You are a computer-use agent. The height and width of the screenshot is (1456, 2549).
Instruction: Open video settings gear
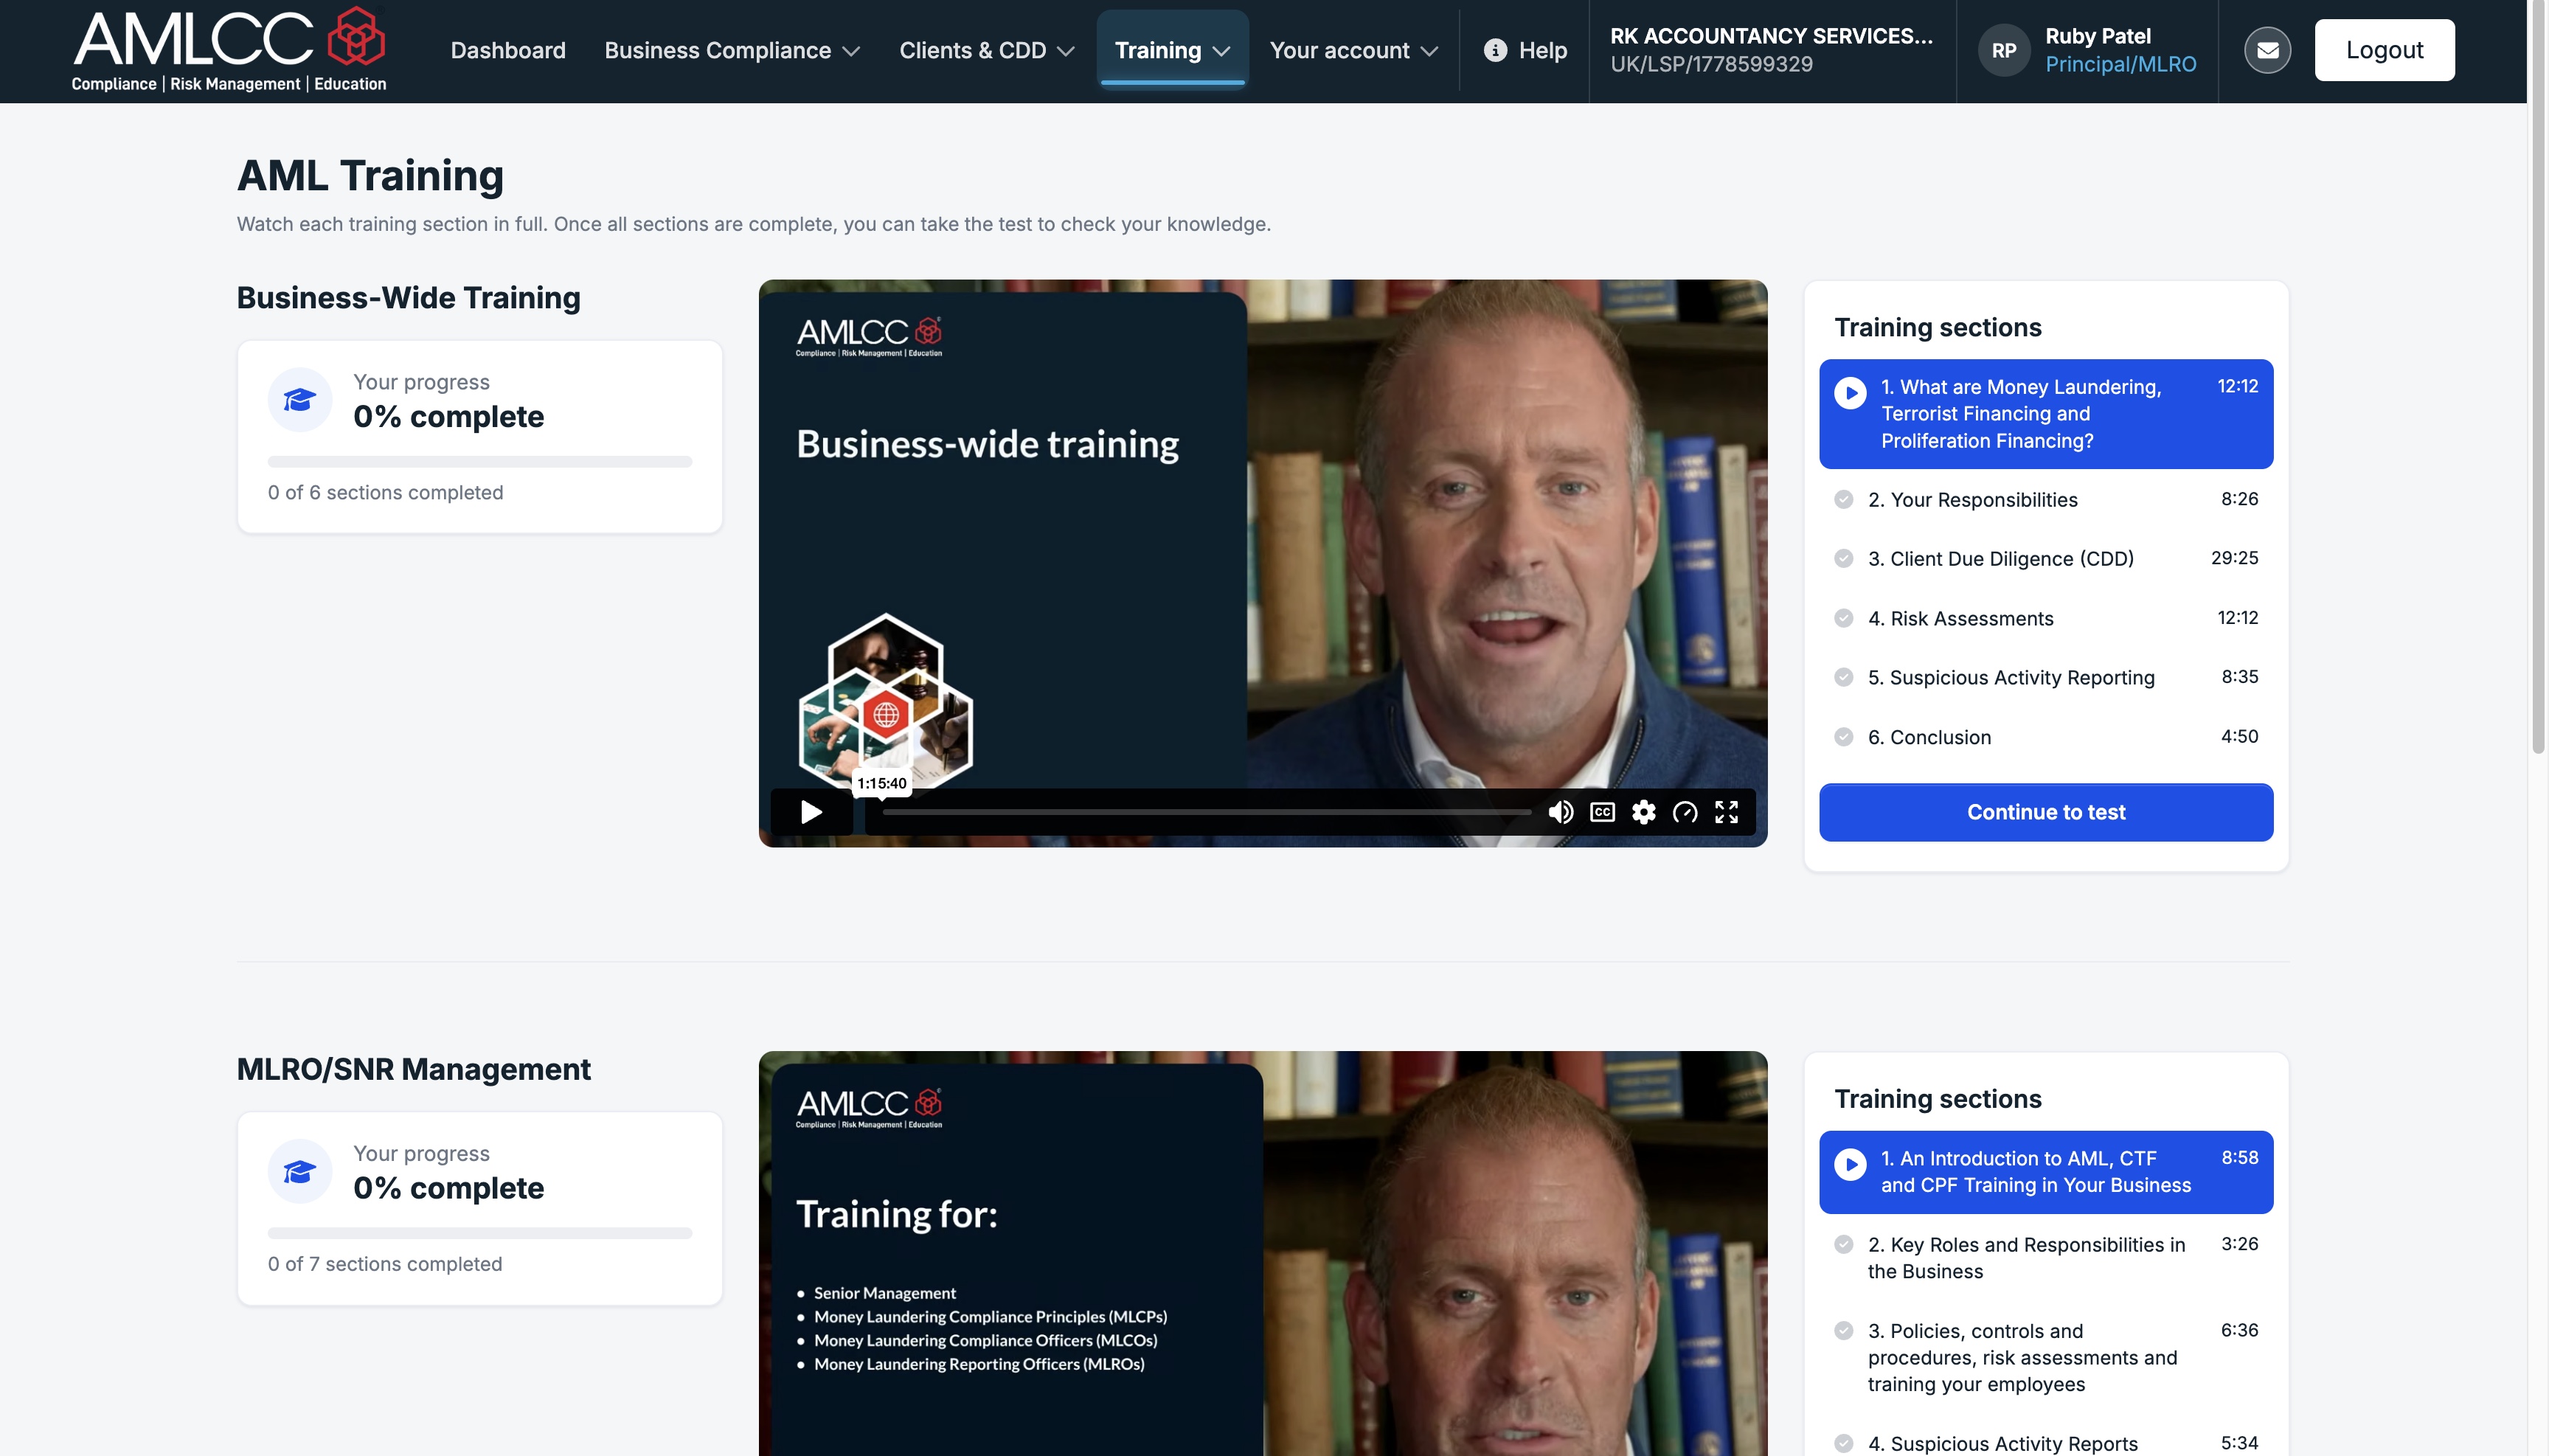click(1643, 812)
